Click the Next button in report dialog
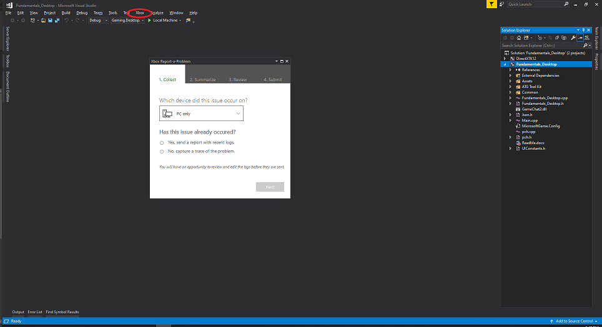This screenshot has width=602, height=327. click(x=270, y=187)
